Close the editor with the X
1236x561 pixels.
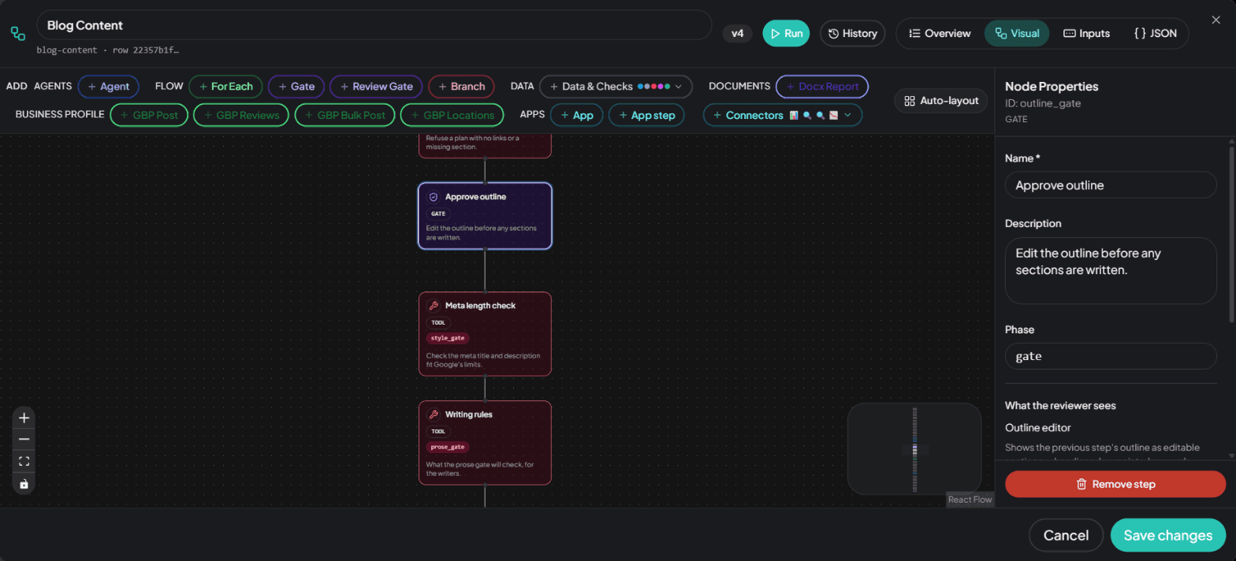(1216, 20)
